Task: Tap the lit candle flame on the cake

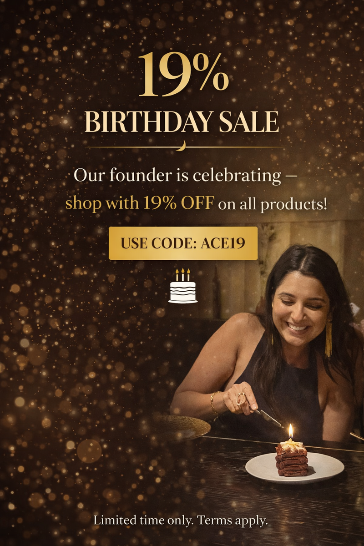Action: pos(290,430)
